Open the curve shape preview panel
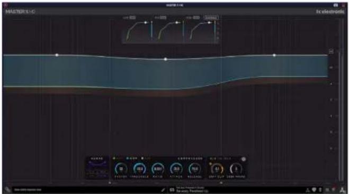The height and width of the screenshot is (194, 349). point(97,168)
